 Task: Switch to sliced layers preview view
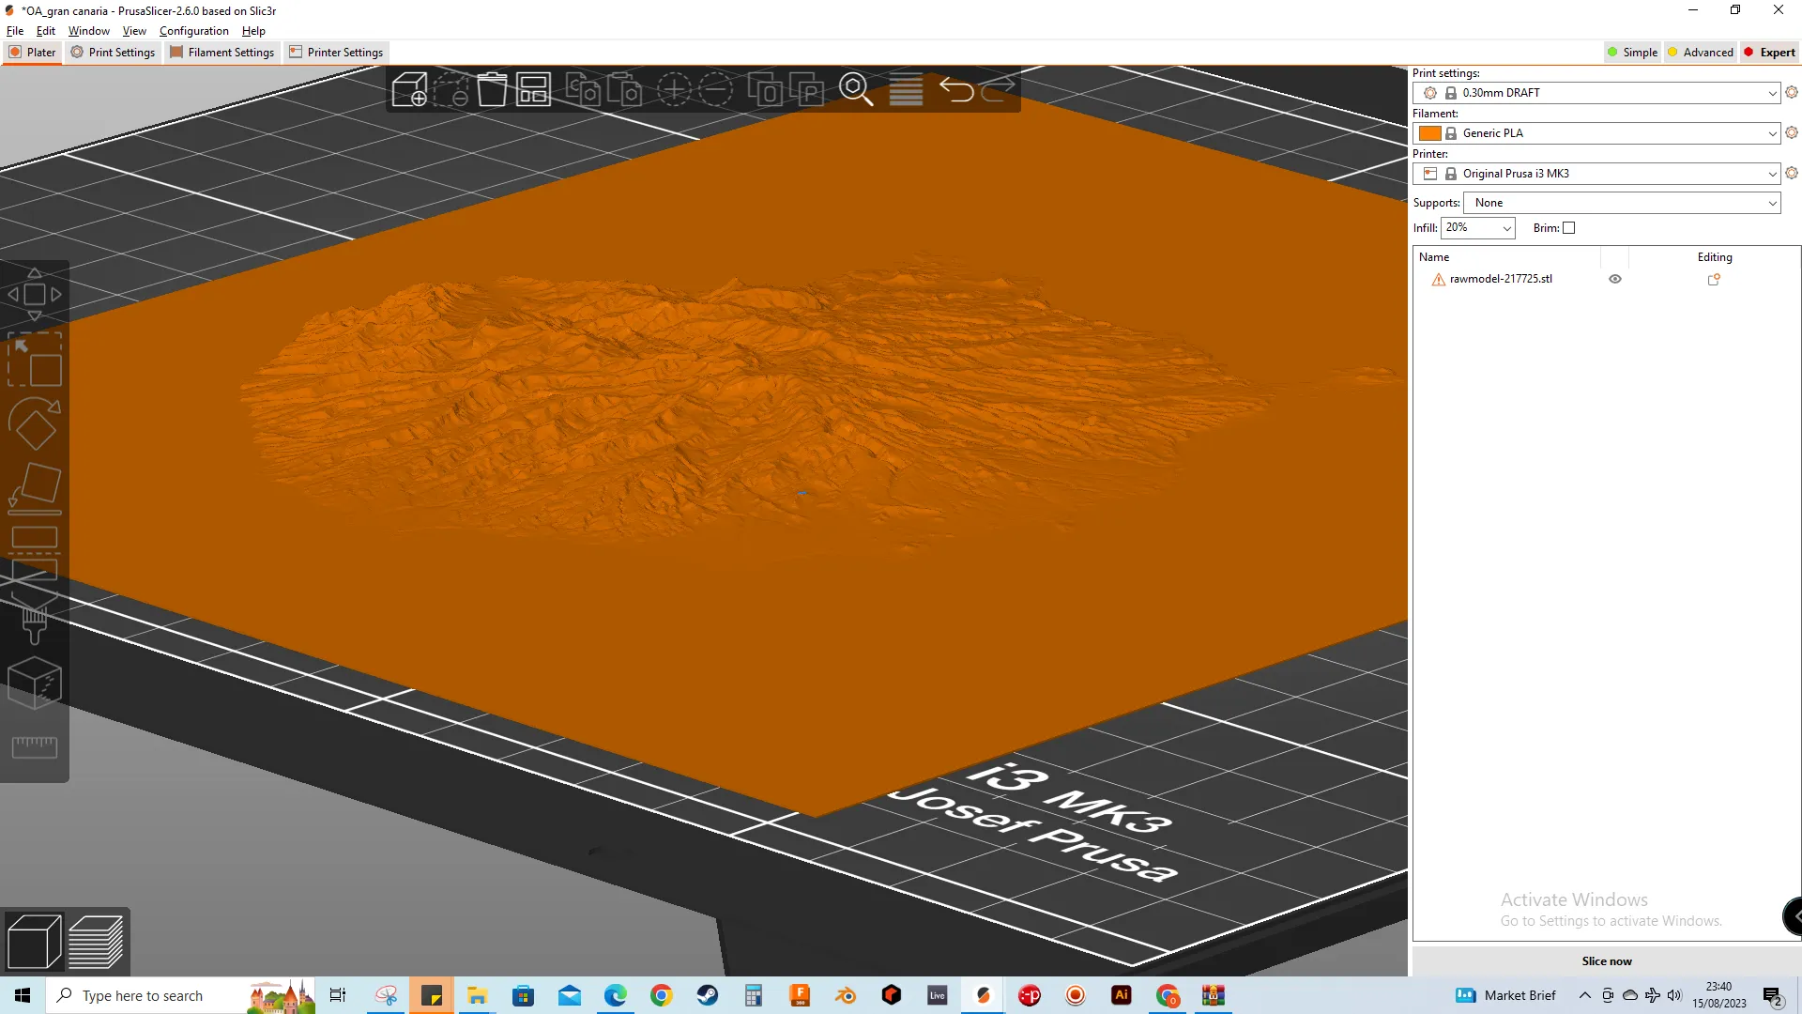click(96, 941)
